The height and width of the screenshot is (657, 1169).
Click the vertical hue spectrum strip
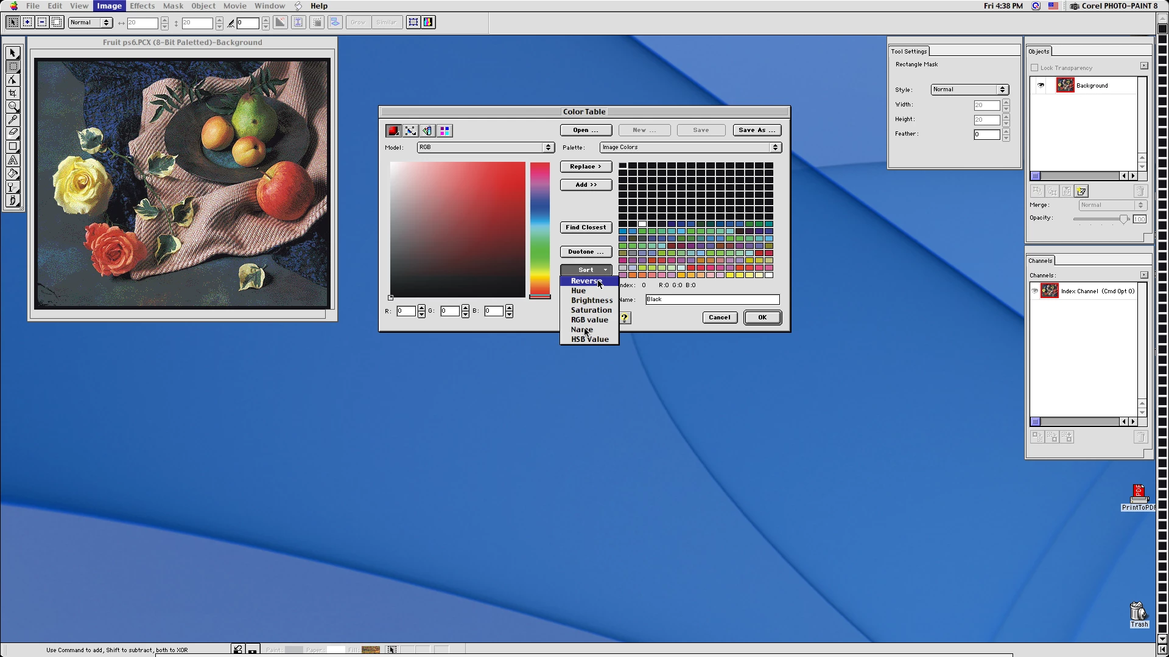click(539, 228)
